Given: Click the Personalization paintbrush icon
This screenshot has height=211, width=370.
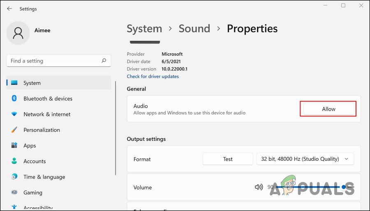Looking at the screenshot, I should coord(14,130).
